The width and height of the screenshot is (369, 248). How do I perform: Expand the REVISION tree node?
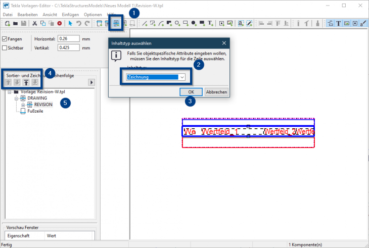[23, 105]
